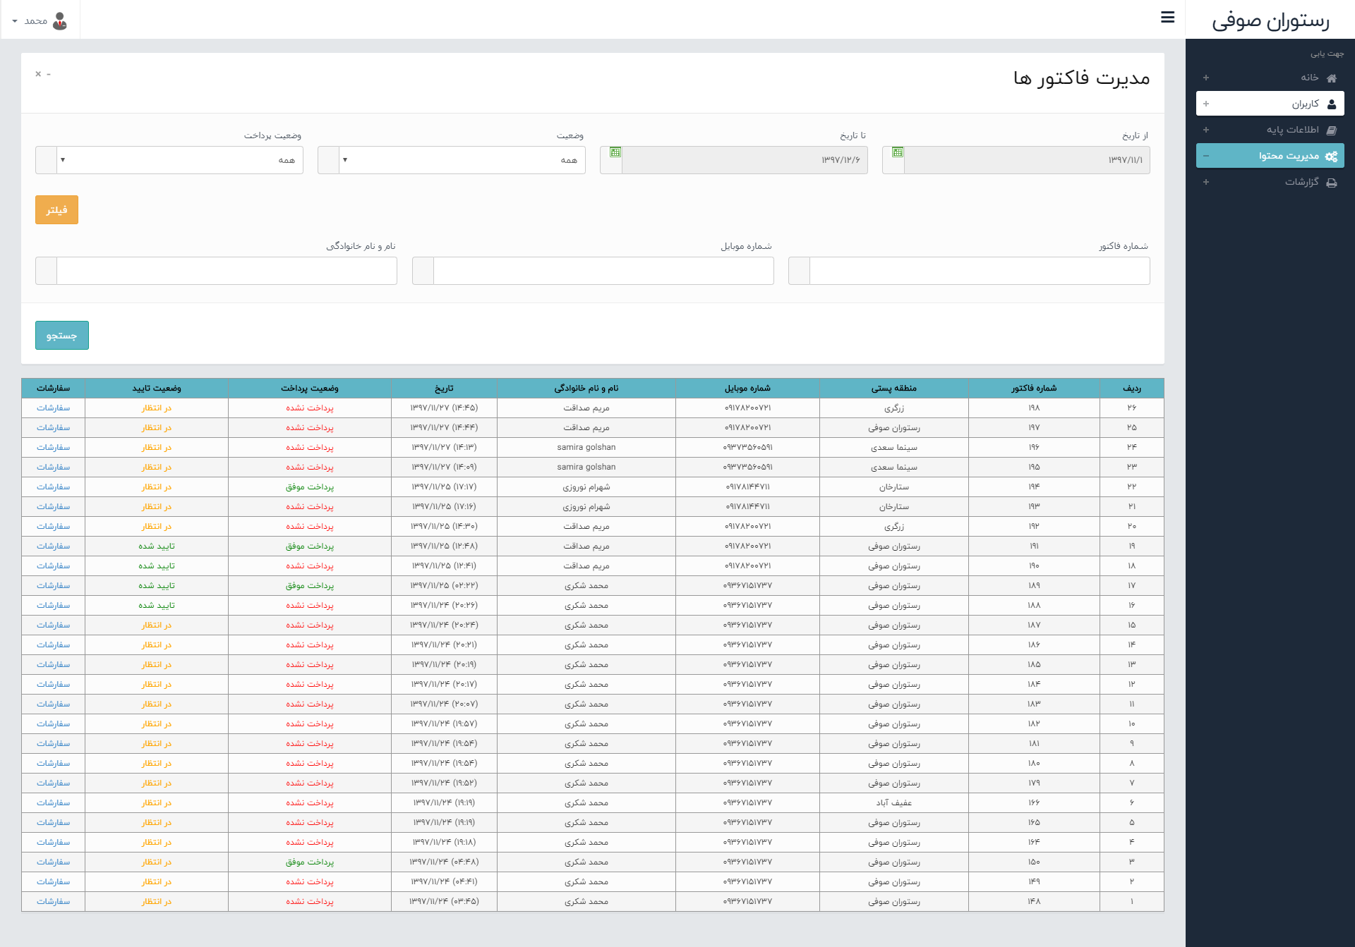
Task: Click the book icon beside اطلاعات پایه
Action: pos(1332,130)
